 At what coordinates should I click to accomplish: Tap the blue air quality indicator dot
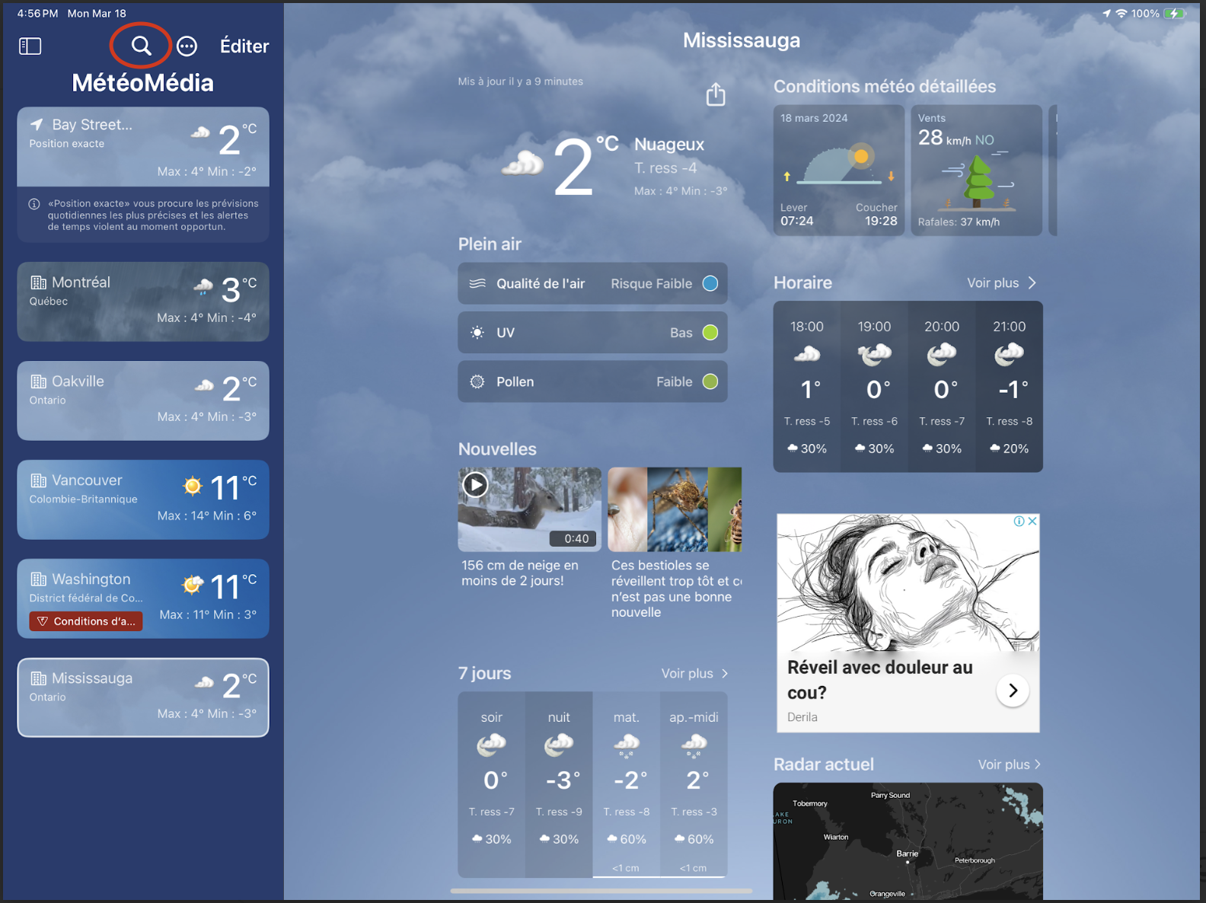click(x=710, y=283)
